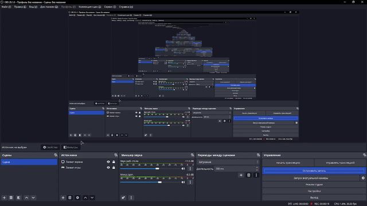Click the source Properties button
Viewport: 367px width, 206px height.
click(50, 148)
